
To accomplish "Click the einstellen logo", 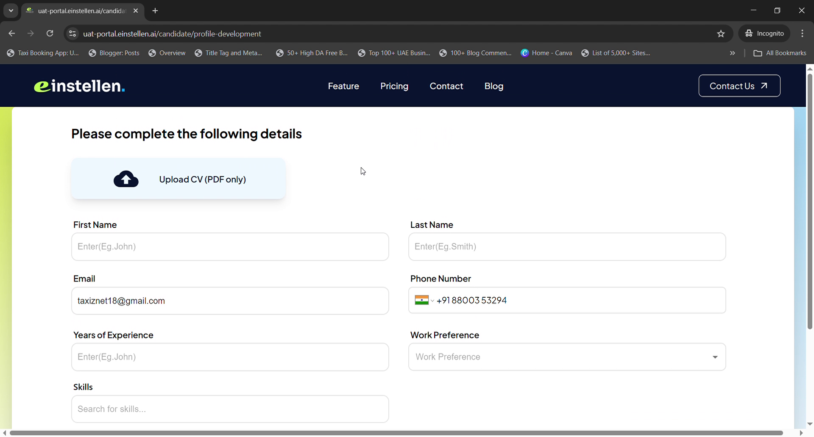I will (x=80, y=86).
